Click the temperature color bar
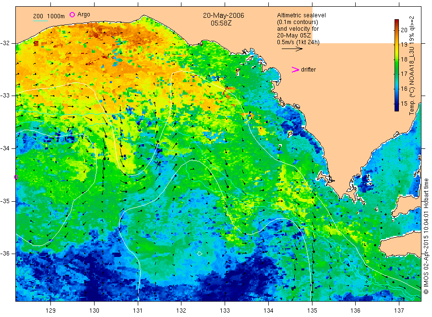 point(396,65)
